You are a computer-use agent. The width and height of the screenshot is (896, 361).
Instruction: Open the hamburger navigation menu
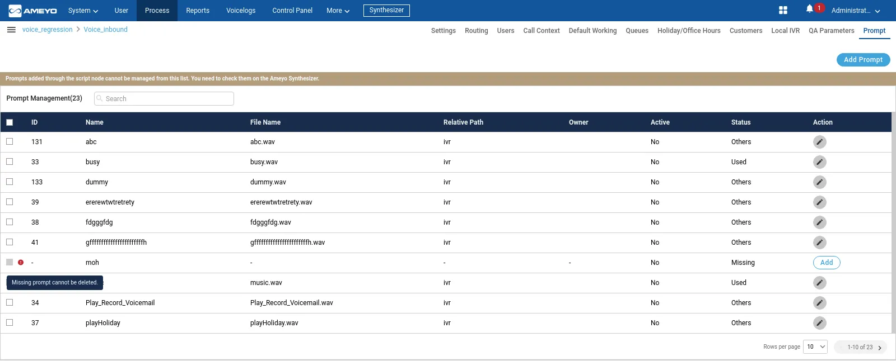(11, 30)
